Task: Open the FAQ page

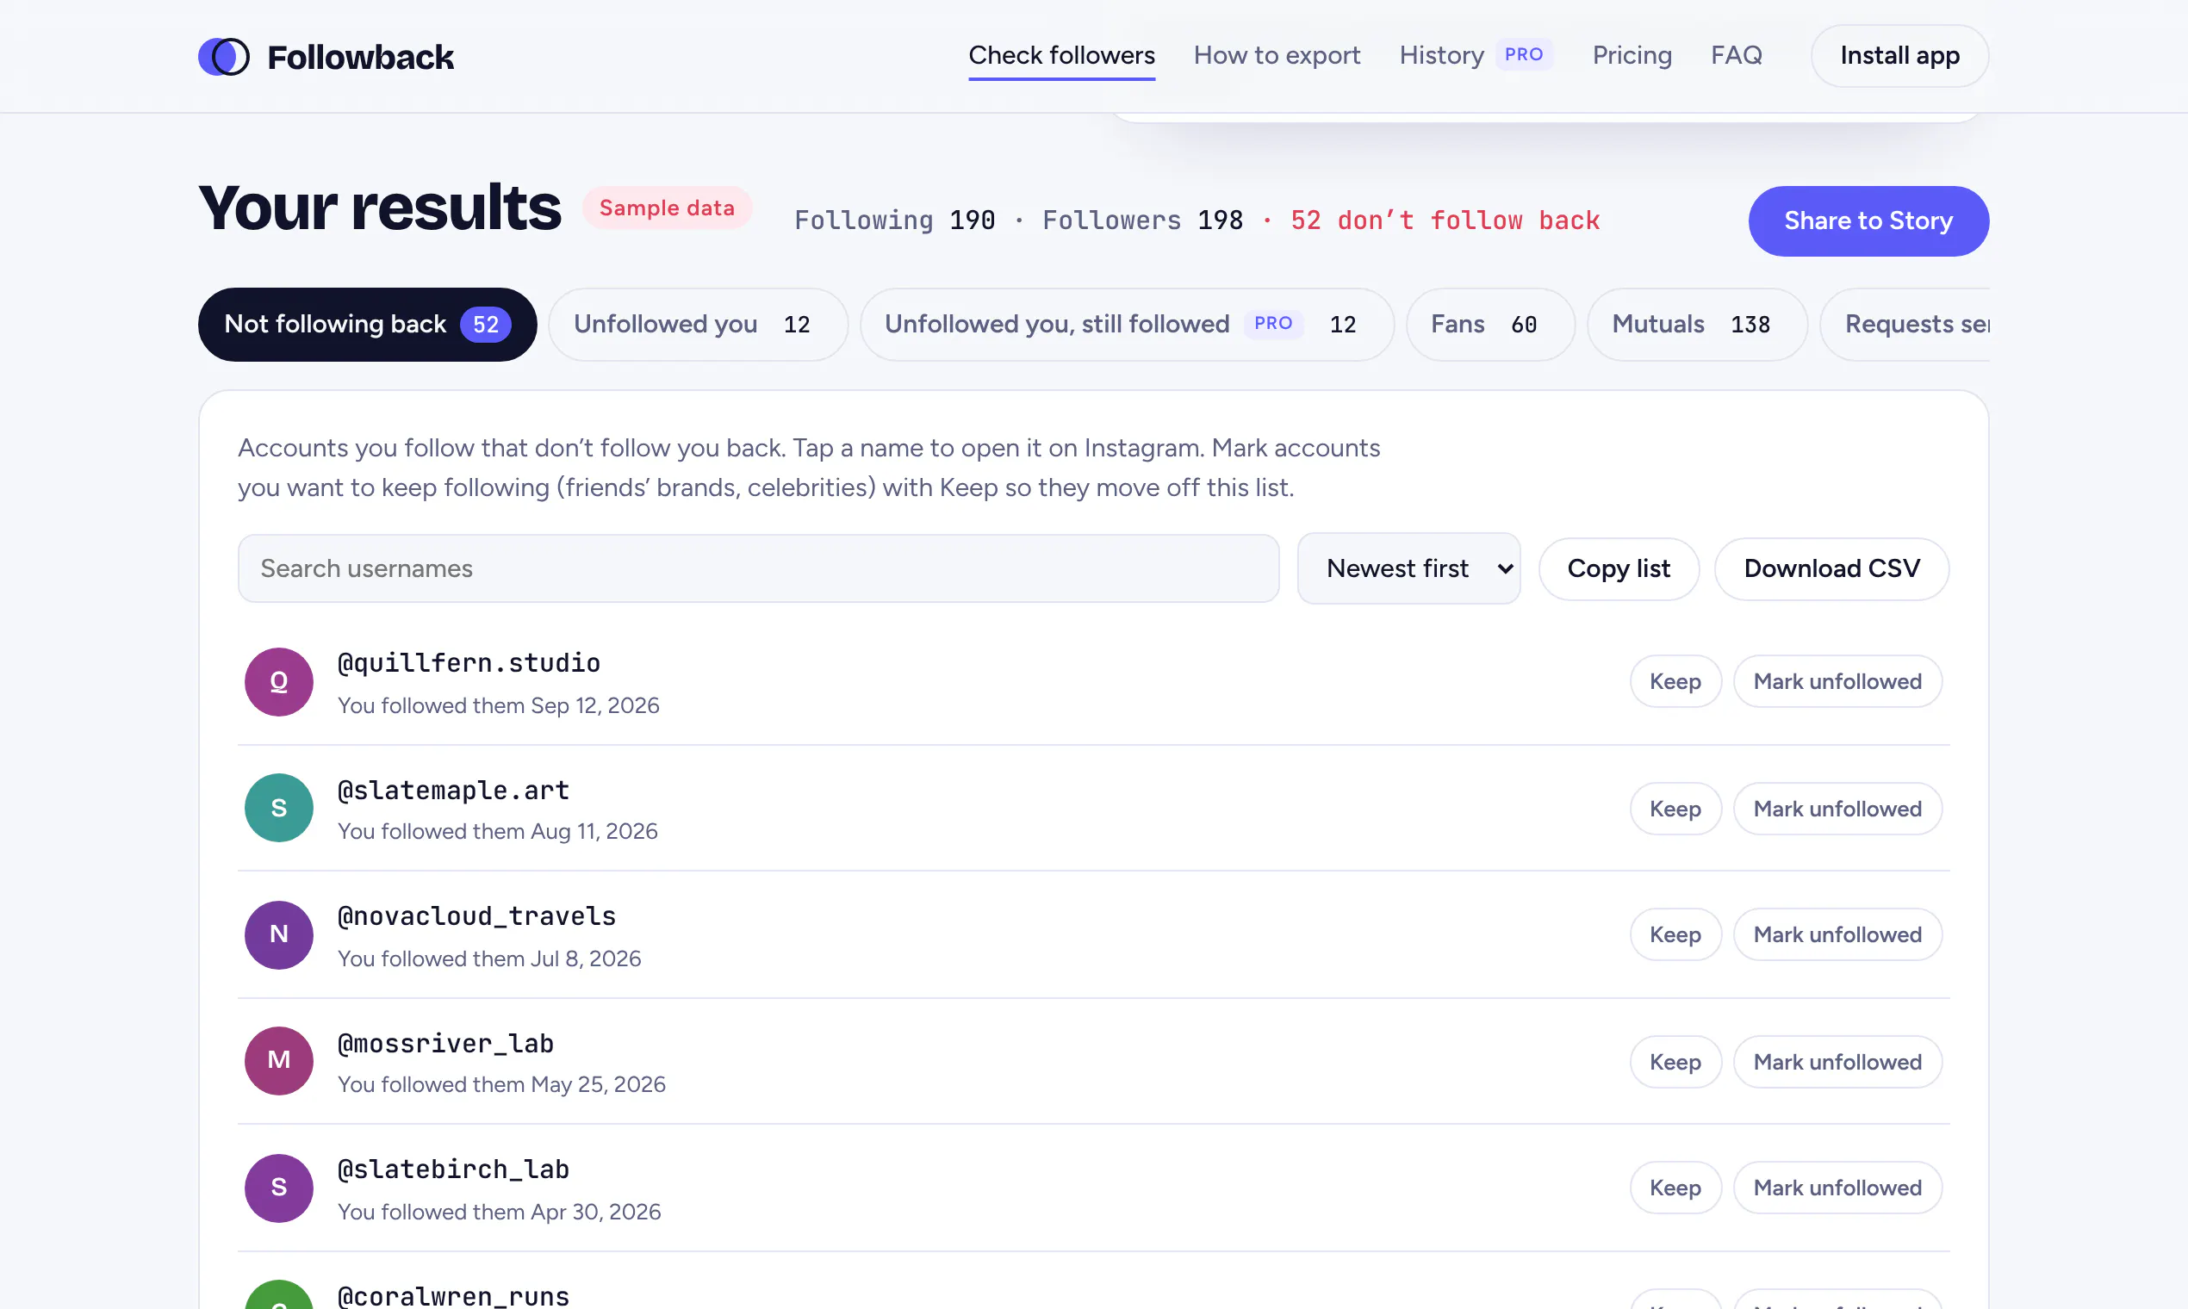Action: (1736, 56)
